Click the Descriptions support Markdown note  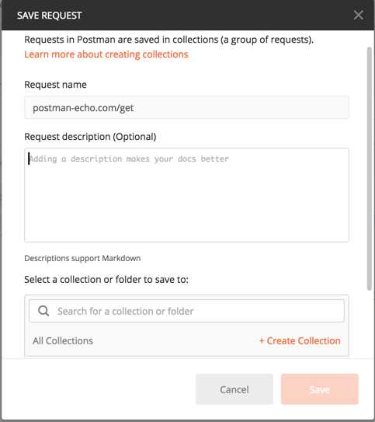[x=82, y=258]
